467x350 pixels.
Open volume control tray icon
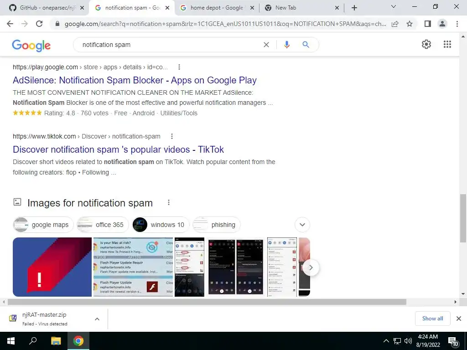click(x=408, y=341)
